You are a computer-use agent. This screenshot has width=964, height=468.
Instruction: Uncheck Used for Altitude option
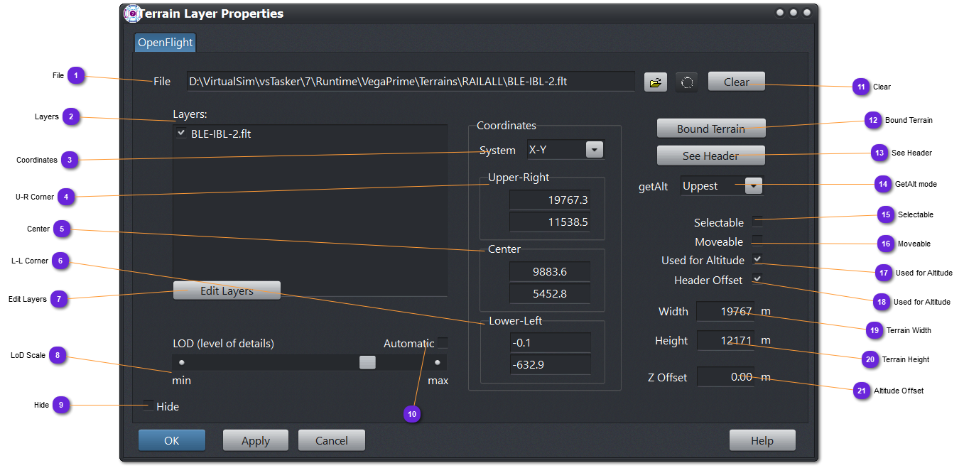coord(757,259)
